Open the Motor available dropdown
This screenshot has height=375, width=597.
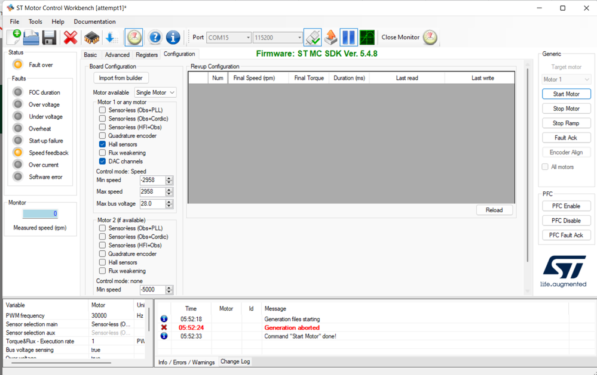(x=155, y=92)
